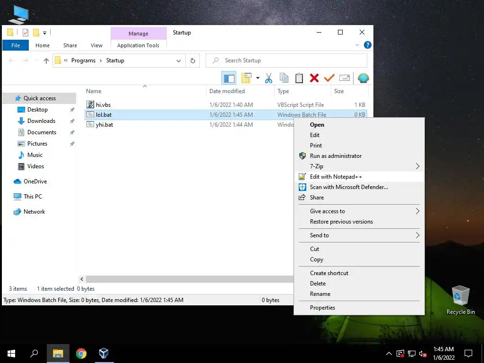Sort by Date modified column header
Viewport: 484px width, 363px height.
click(240, 91)
